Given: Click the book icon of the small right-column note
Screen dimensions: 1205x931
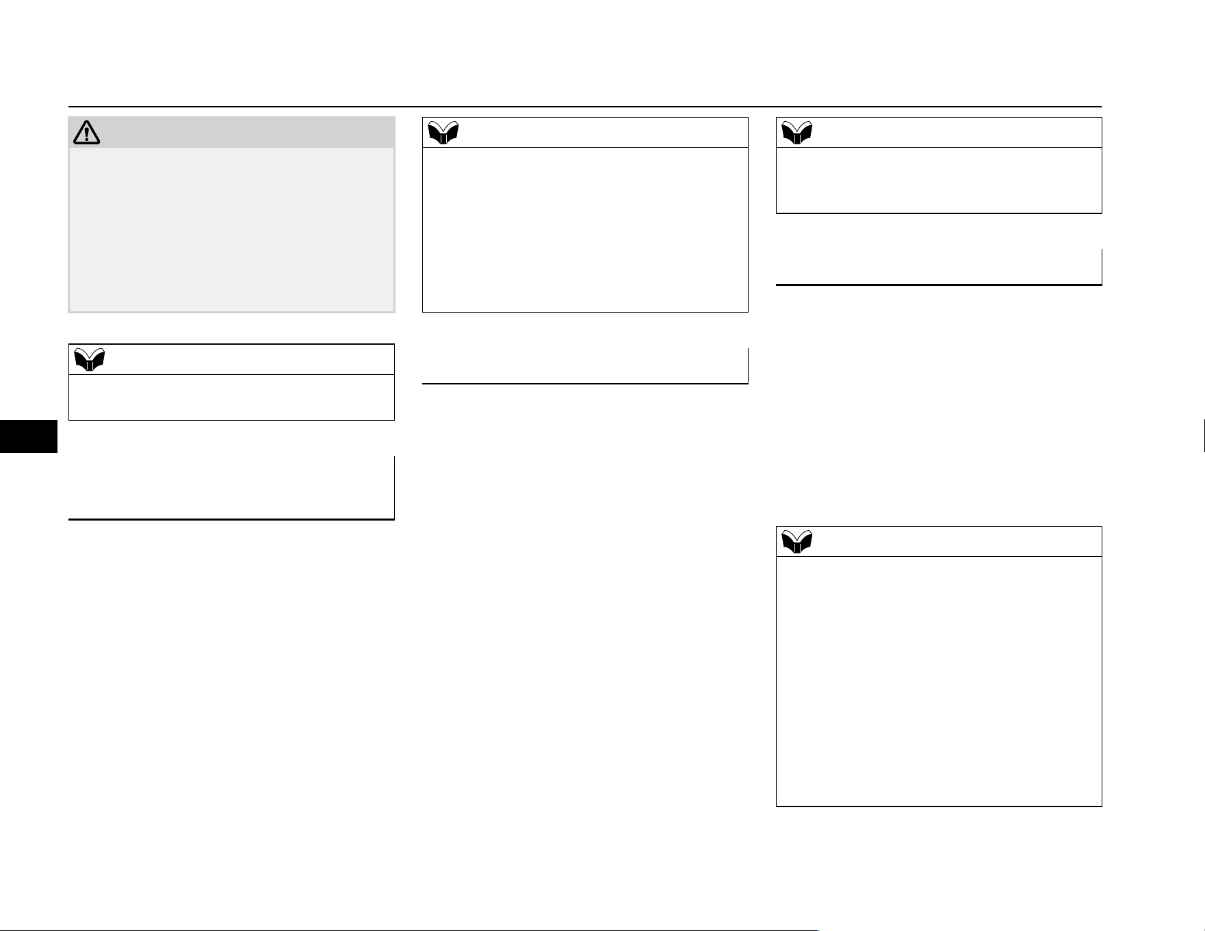Looking at the screenshot, I should pos(797,133).
